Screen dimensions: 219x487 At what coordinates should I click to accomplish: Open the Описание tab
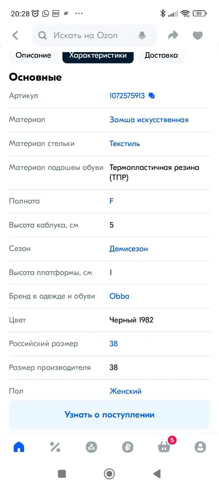point(33,55)
